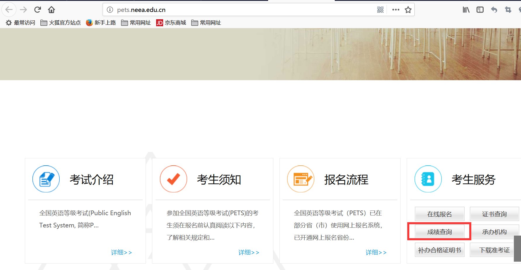Show QR code icon in address bar

380,9
